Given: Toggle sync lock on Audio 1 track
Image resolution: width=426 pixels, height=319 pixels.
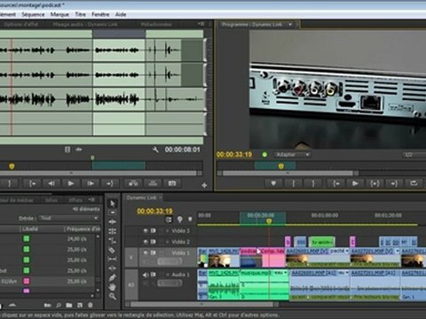Looking at the screenshot, I should tap(154, 275).
